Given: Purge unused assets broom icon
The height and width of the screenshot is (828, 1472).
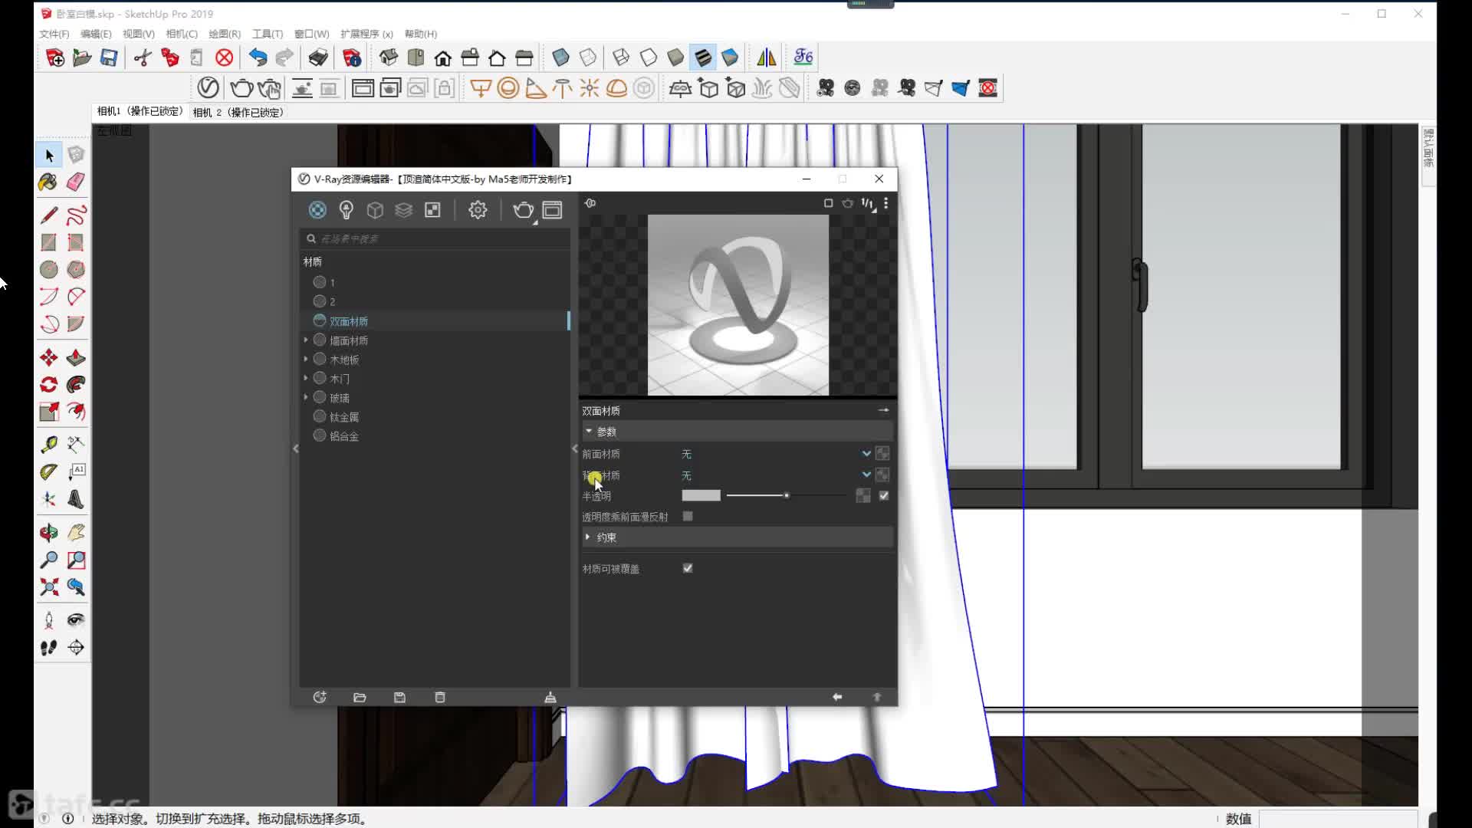Looking at the screenshot, I should (550, 697).
